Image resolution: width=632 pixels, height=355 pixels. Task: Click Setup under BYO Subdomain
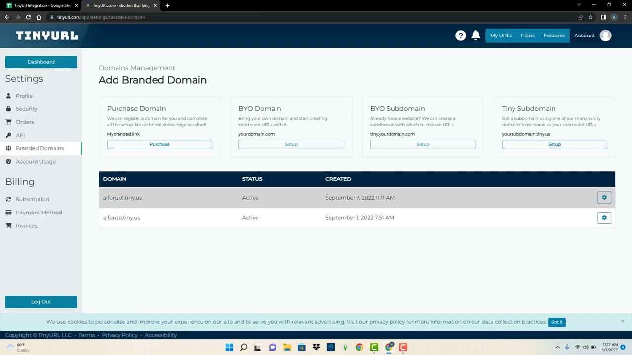point(423,144)
